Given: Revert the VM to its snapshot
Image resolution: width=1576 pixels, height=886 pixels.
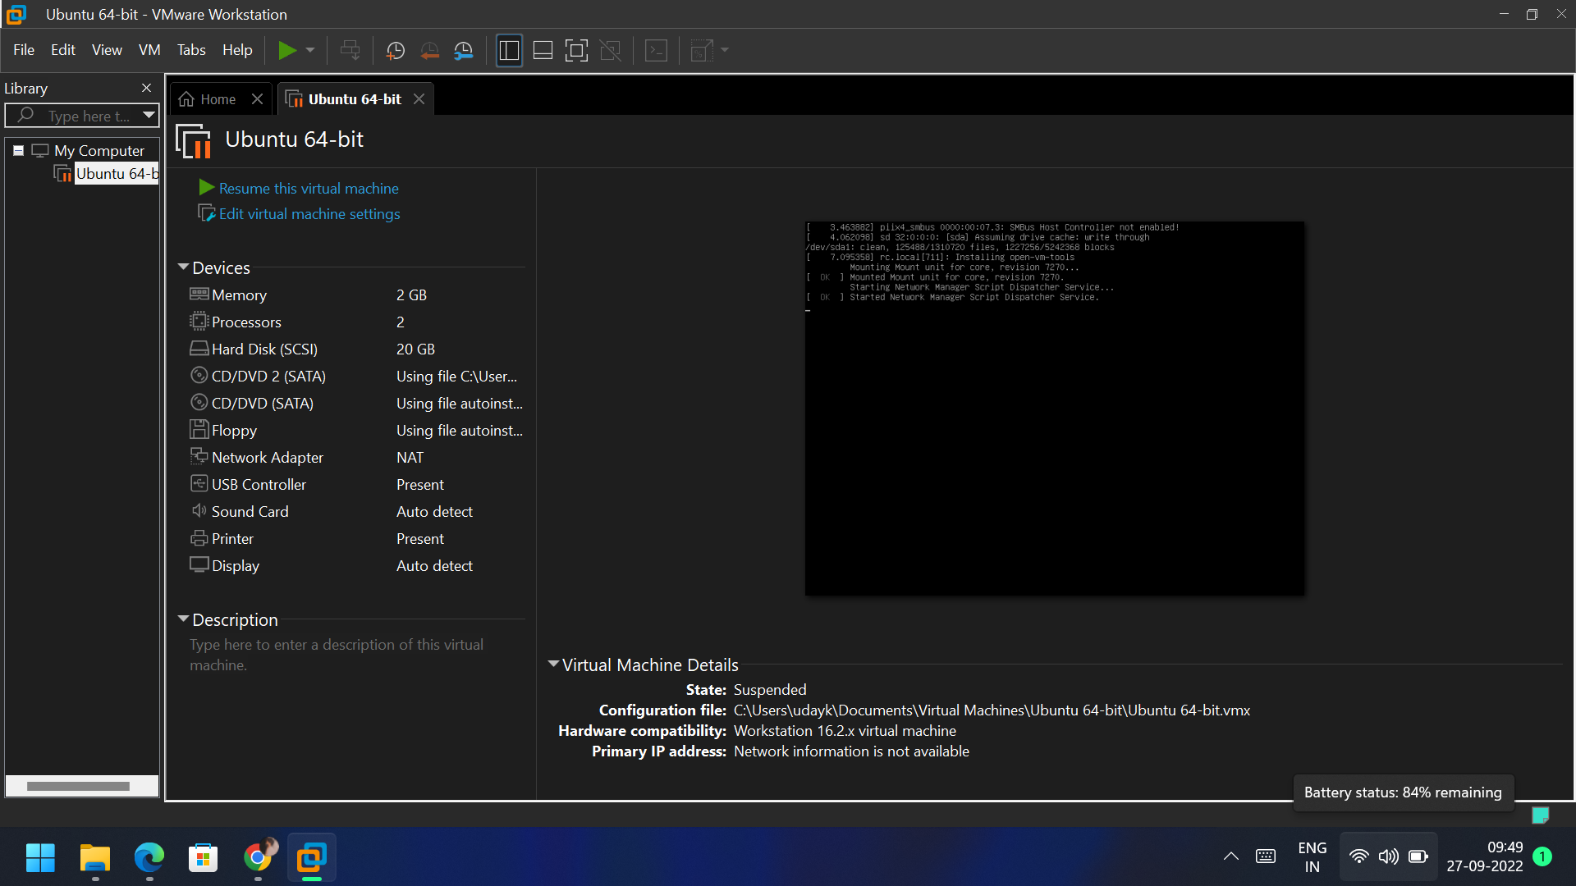Looking at the screenshot, I should click(429, 50).
